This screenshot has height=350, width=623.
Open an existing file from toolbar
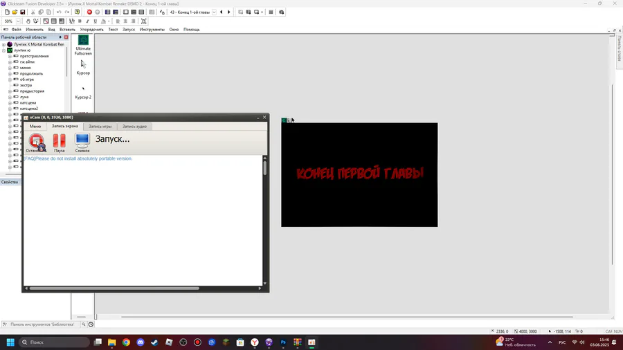point(15,12)
